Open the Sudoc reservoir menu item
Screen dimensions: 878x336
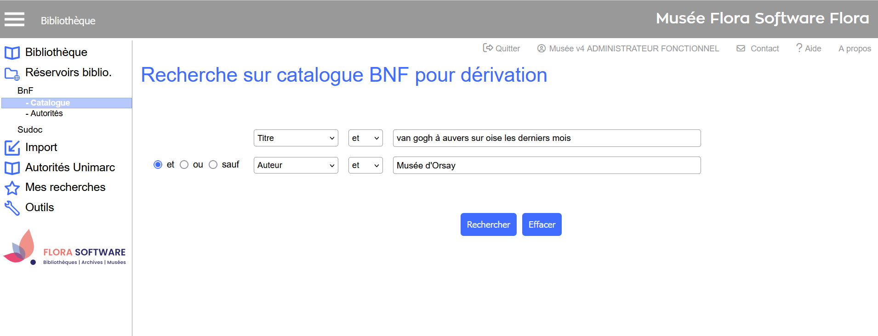30,130
